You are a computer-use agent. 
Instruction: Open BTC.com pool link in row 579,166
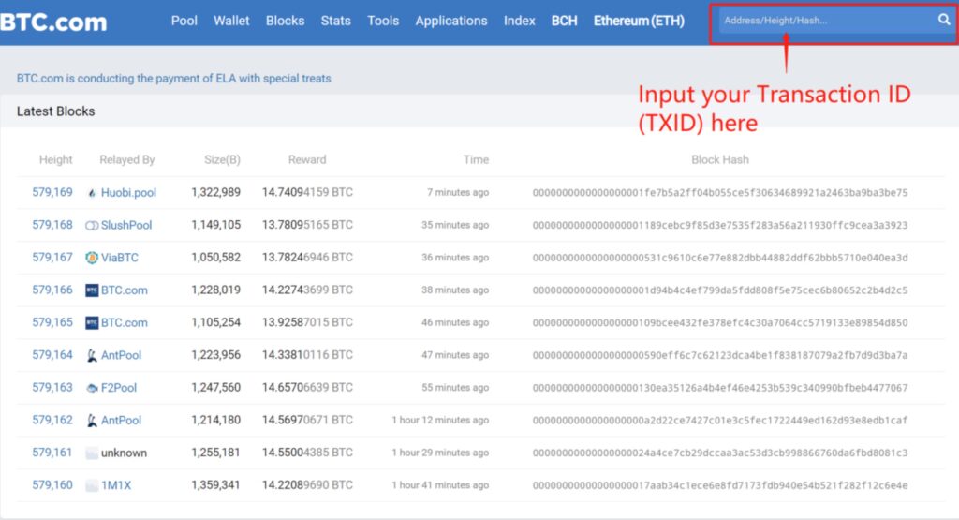pyautogui.click(x=125, y=290)
